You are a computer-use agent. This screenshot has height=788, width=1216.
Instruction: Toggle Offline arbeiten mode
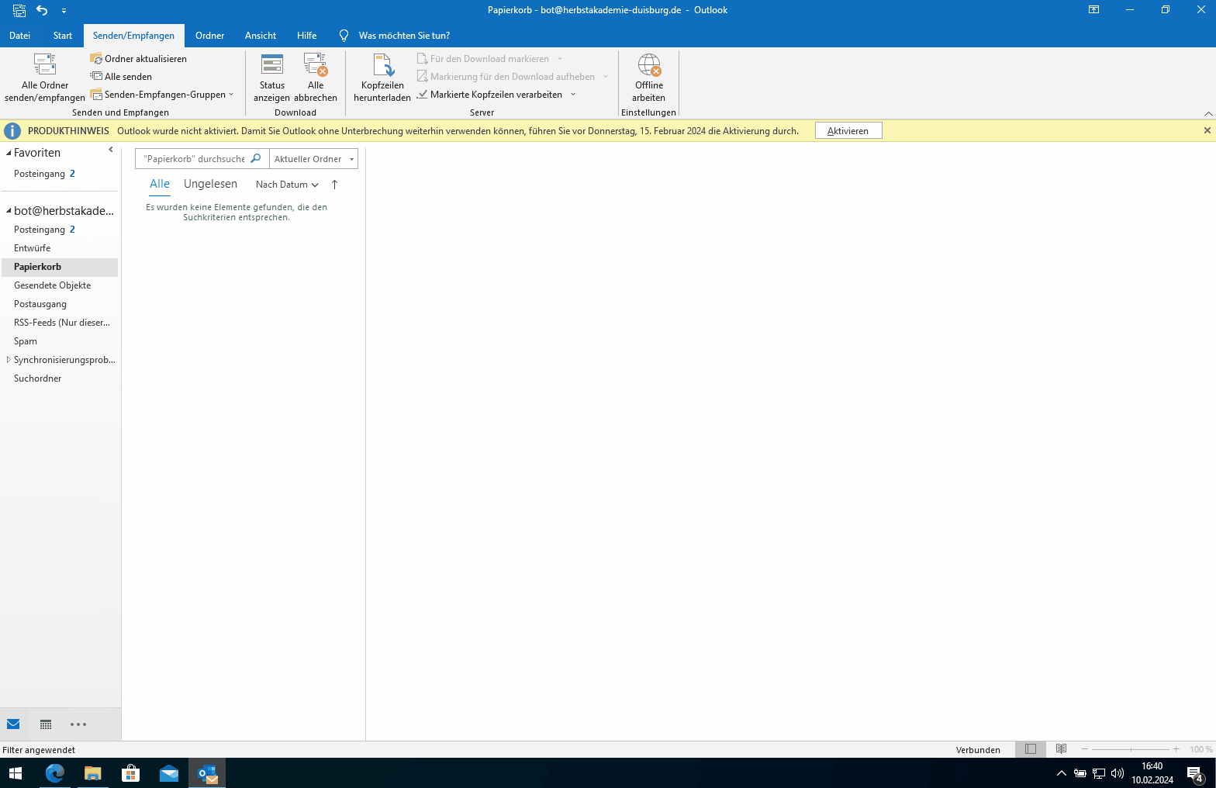click(649, 78)
